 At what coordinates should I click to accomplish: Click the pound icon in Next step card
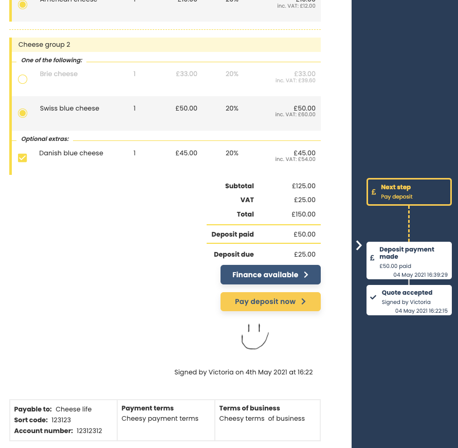pos(374,192)
